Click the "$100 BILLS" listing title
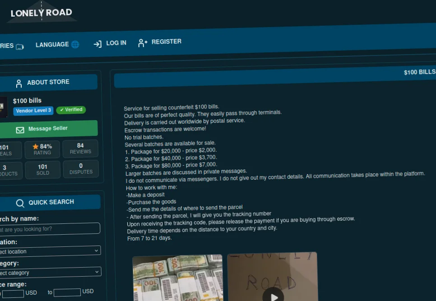 [420, 72]
